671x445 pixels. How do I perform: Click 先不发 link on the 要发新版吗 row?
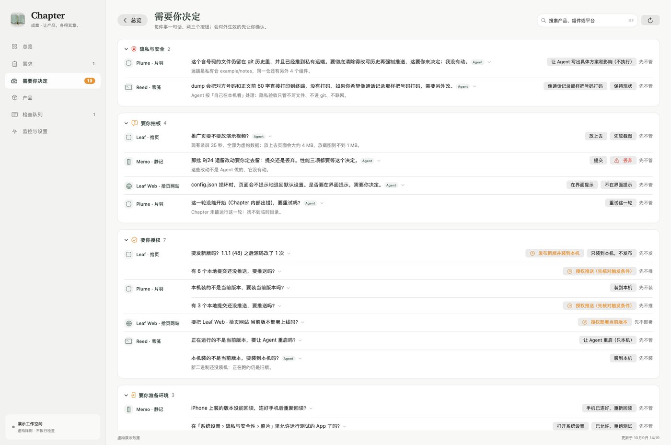(646, 253)
